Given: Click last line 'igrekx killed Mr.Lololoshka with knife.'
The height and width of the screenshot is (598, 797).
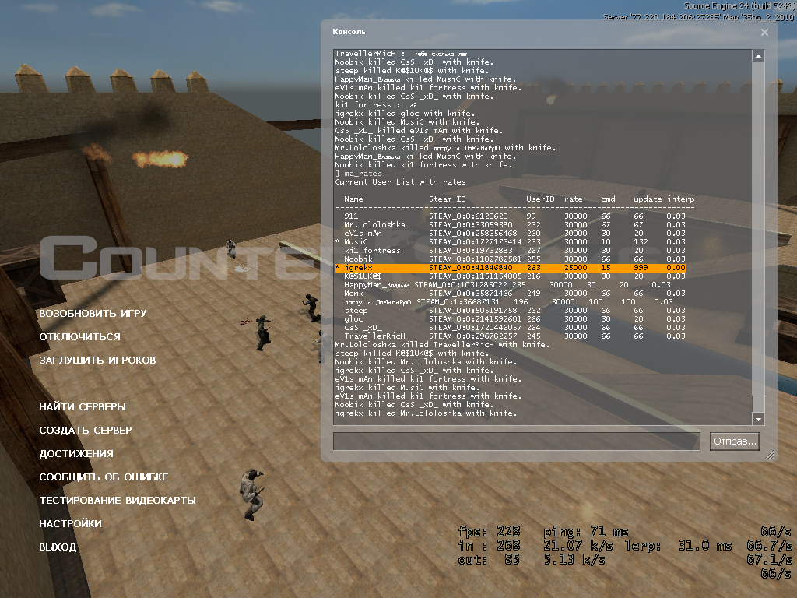Looking at the screenshot, I should tap(426, 413).
